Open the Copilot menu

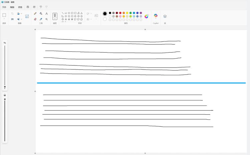pos(156,16)
